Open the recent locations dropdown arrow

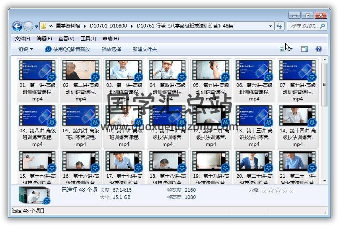click(x=36, y=27)
